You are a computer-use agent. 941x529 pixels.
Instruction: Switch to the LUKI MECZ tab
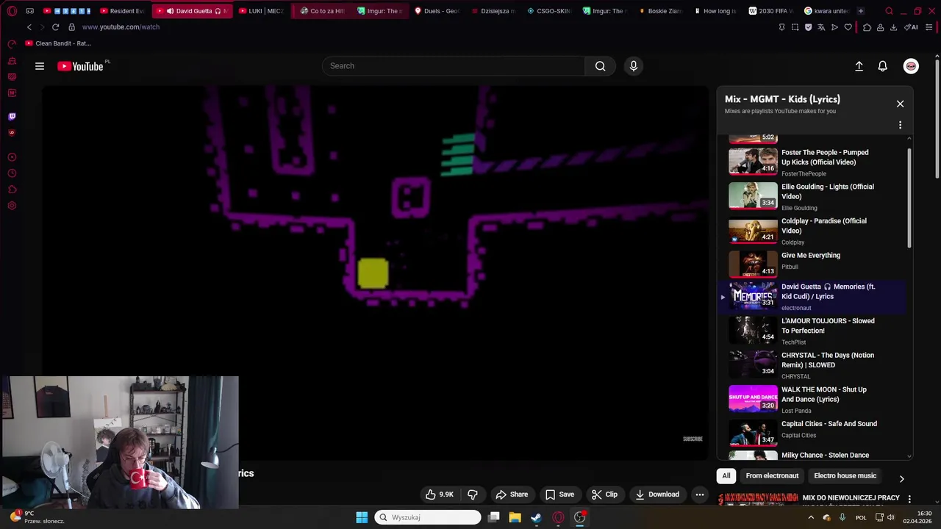[x=260, y=11]
